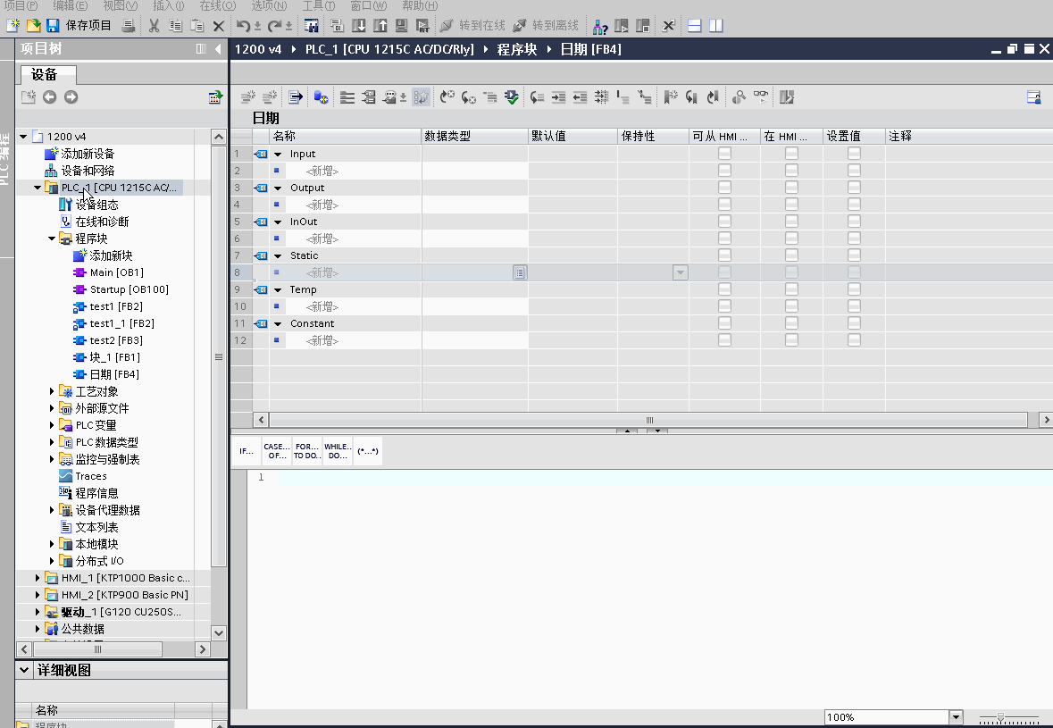The image size is (1053, 728).
Task: Toggle HMI accessible checkbox for InOut row
Action: tap(724, 221)
